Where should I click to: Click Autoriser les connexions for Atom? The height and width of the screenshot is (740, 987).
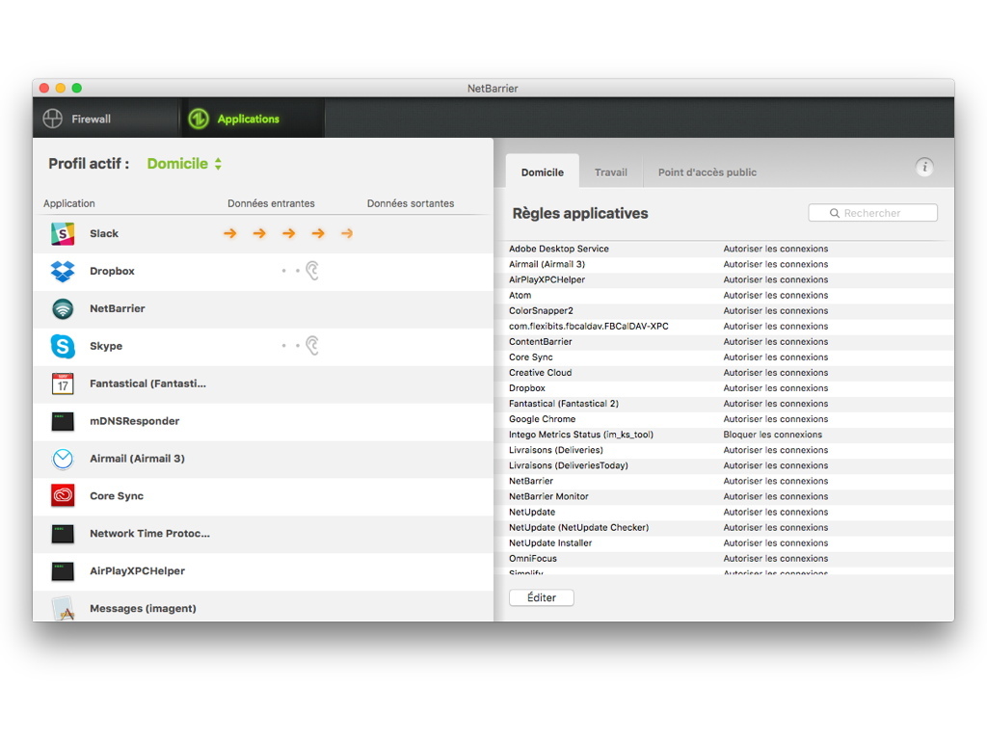pos(776,295)
